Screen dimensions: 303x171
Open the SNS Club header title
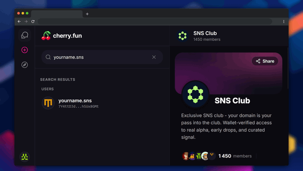(x=205, y=33)
